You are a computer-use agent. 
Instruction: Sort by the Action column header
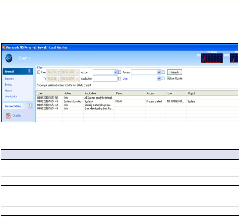[x=73, y=93]
